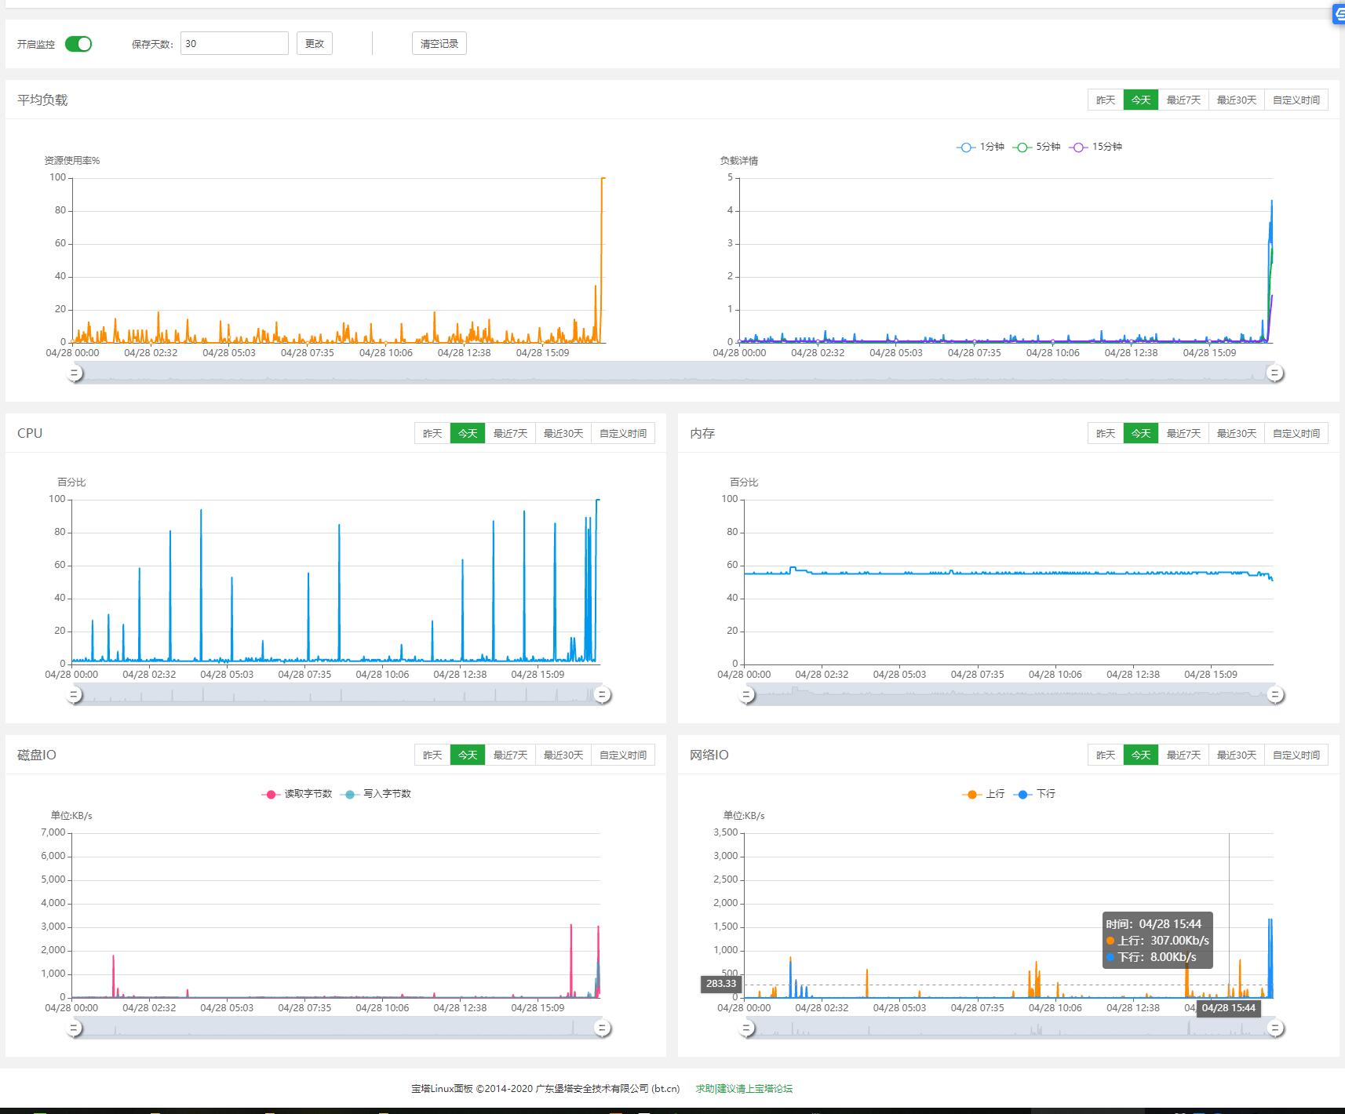The width and height of the screenshot is (1345, 1114).
Task: Click right zoom handle of 网络IO slider
Action: click(1275, 1028)
